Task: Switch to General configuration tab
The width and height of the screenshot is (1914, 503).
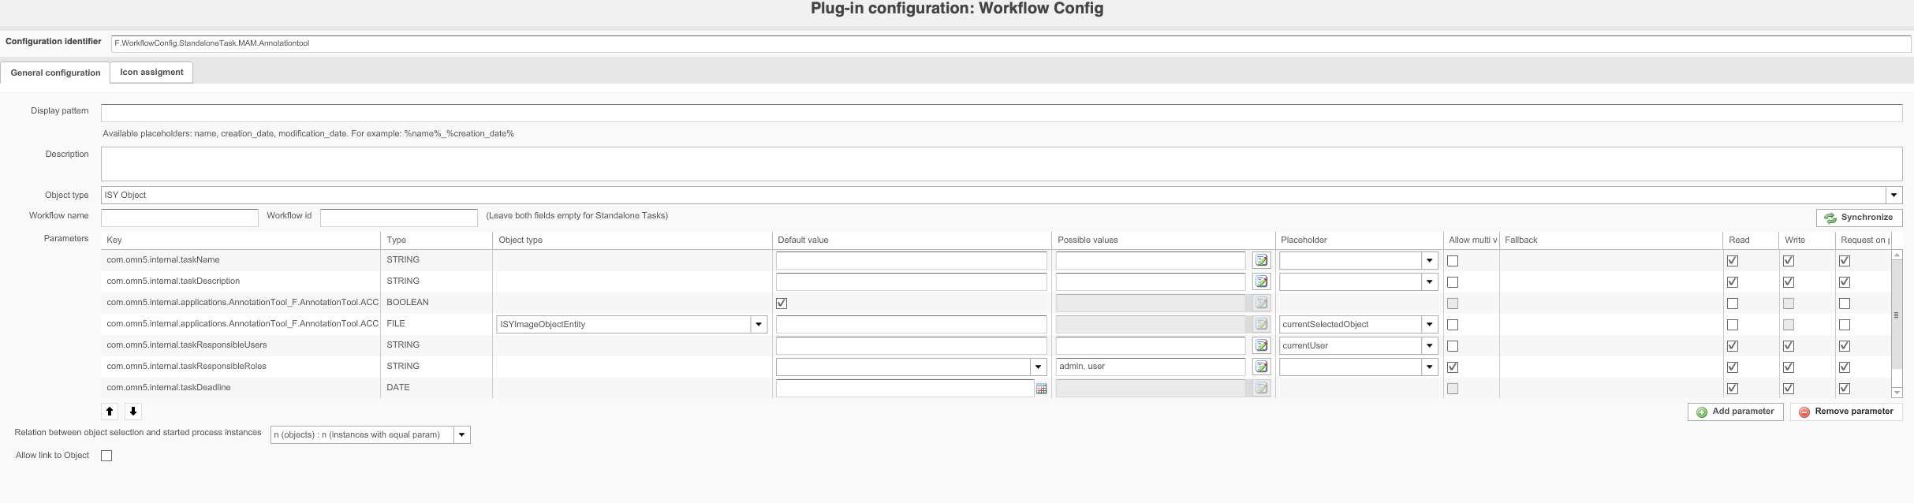Action: (55, 73)
